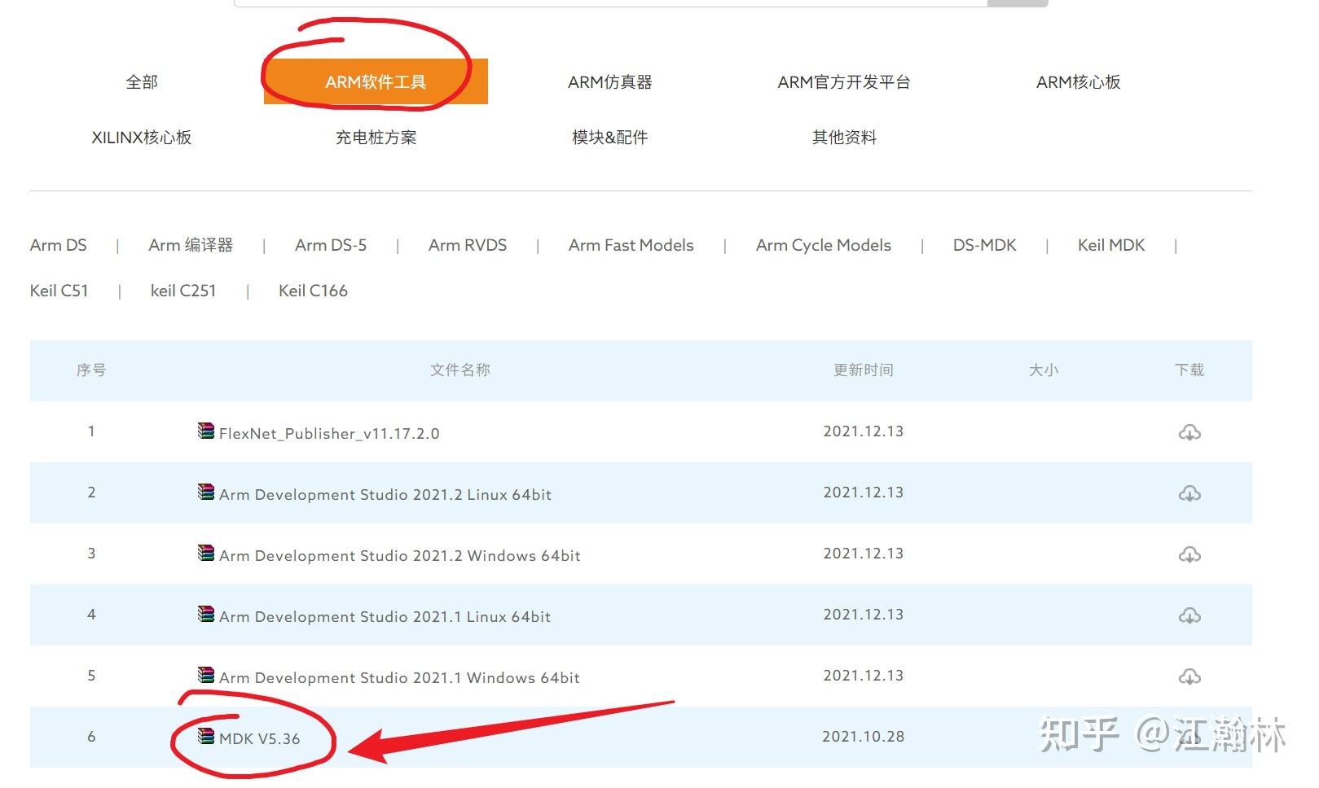Switch to ARM仿真器 category
This screenshot has height=788, width=1319.
click(610, 82)
